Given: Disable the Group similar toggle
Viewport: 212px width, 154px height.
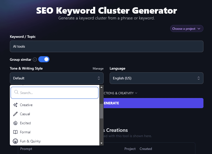Looking at the screenshot, I should pyautogui.click(x=44, y=59).
